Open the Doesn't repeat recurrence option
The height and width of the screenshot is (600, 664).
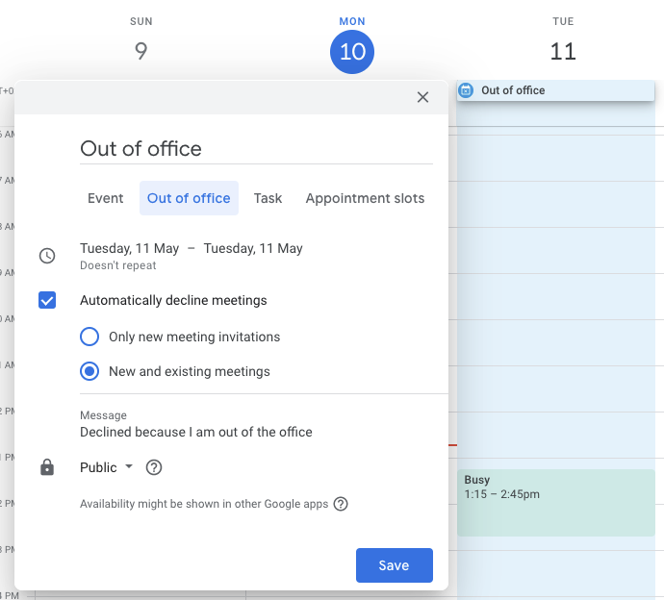[x=118, y=265]
